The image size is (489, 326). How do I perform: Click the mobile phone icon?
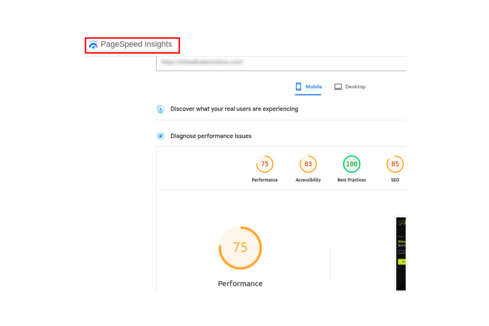(298, 87)
